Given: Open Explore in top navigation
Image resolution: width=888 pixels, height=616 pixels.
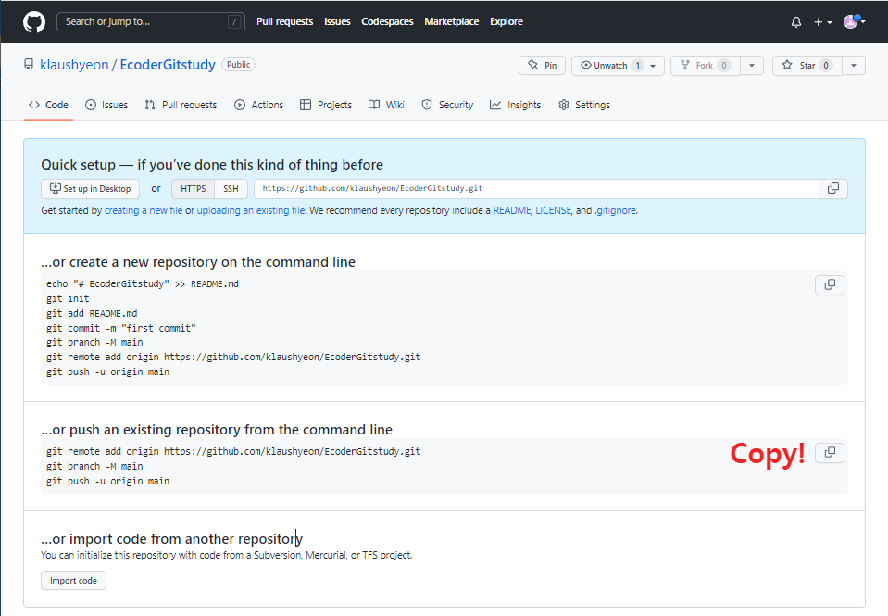Looking at the screenshot, I should tap(507, 21).
